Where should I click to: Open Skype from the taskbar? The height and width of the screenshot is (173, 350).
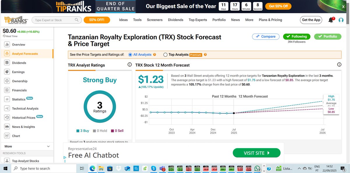point(154,168)
